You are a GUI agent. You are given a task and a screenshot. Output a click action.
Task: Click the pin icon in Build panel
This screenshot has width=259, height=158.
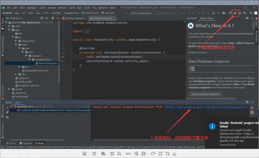click(x=7, y=112)
